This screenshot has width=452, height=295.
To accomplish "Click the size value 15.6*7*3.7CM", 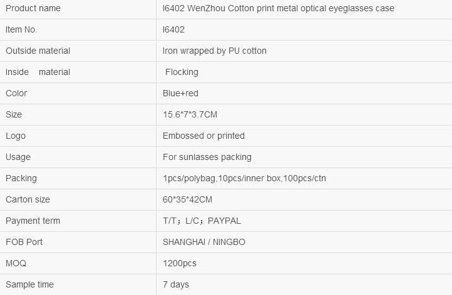I will click(190, 114).
